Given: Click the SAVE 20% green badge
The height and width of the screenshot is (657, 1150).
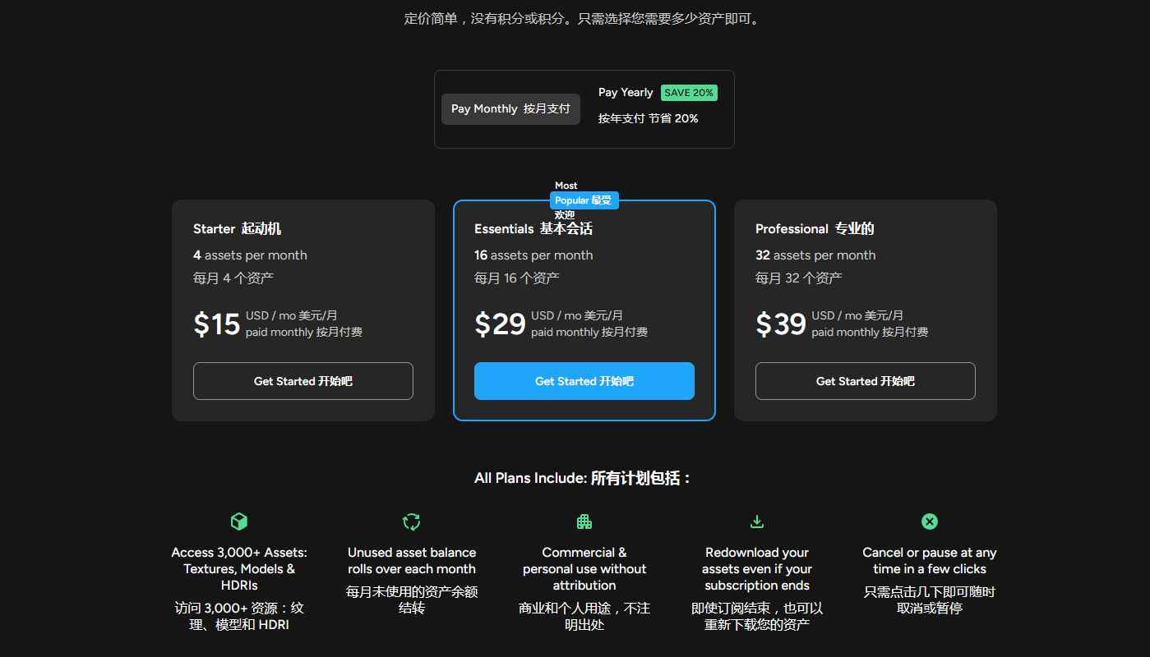Looking at the screenshot, I should pos(689,93).
